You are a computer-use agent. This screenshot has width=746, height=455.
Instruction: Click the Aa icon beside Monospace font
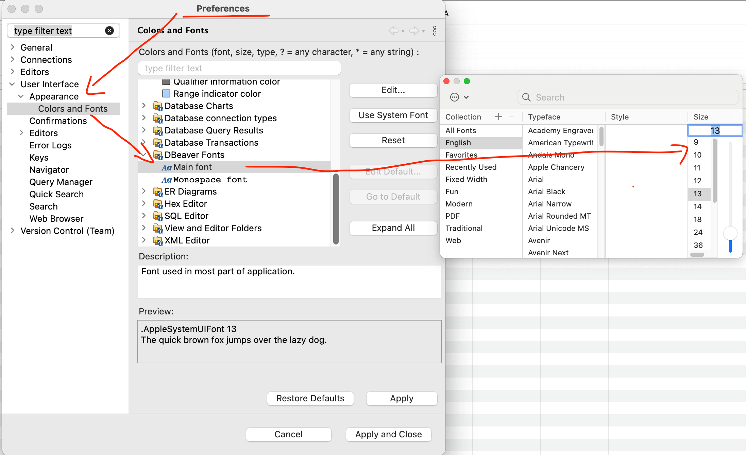pyautogui.click(x=167, y=180)
